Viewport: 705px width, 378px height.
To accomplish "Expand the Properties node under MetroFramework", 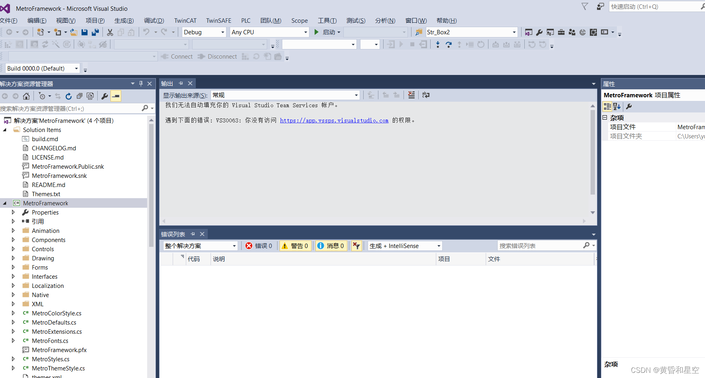I will 13,213.
